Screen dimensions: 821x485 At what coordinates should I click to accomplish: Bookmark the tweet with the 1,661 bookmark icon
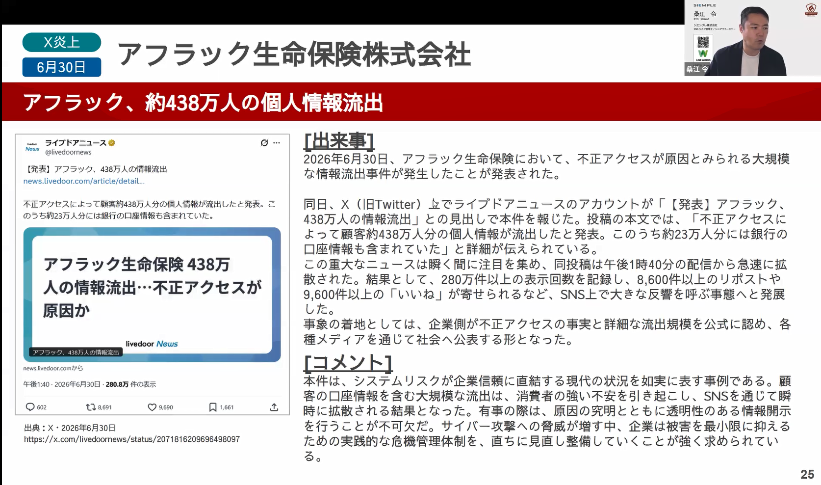(x=213, y=407)
